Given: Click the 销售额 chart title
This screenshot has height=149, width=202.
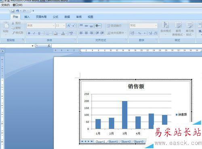Looking at the screenshot, I should click(136, 86).
